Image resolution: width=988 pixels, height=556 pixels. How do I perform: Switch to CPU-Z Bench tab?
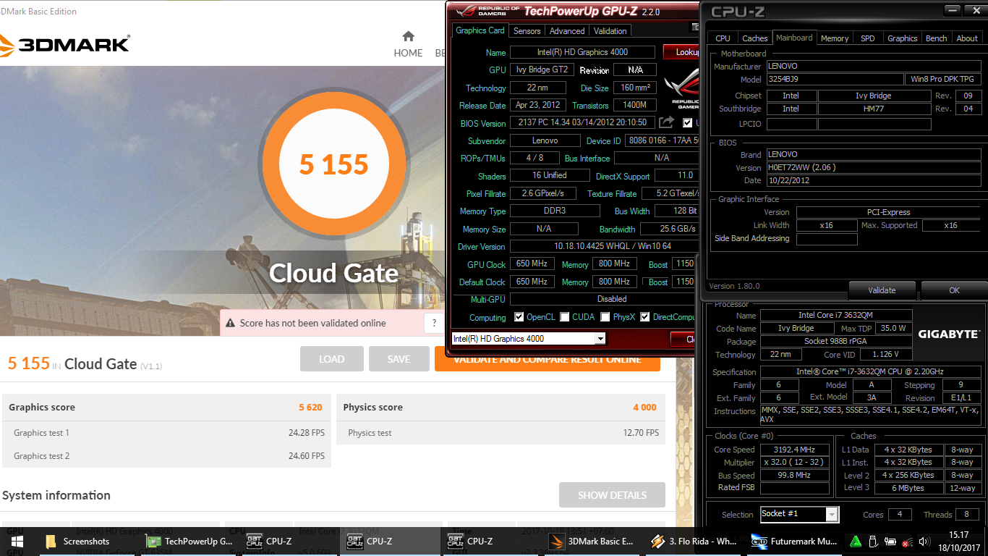(937, 38)
